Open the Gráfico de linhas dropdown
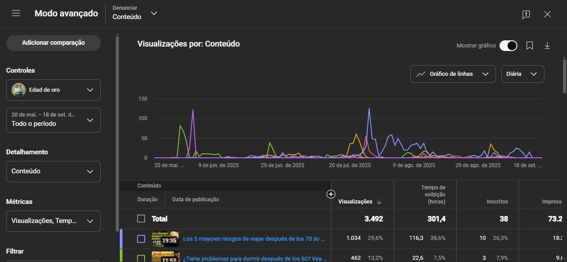Viewport: 567px width, 262px height. pyautogui.click(x=453, y=74)
